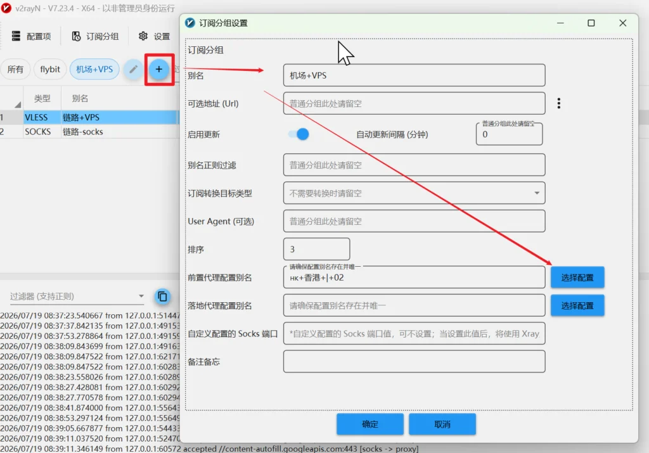Click the 自动更新间隔 minutes field
Screen dimensions: 649x453
[509, 134]
